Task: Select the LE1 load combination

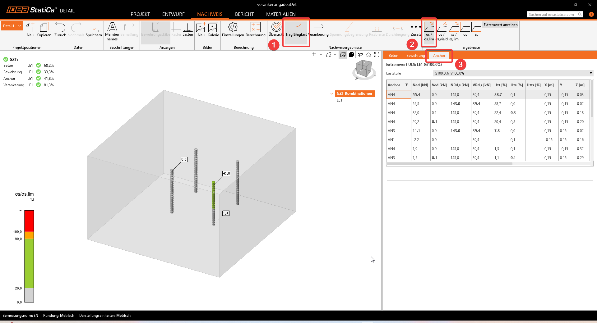Action: [x=339, y=100]
